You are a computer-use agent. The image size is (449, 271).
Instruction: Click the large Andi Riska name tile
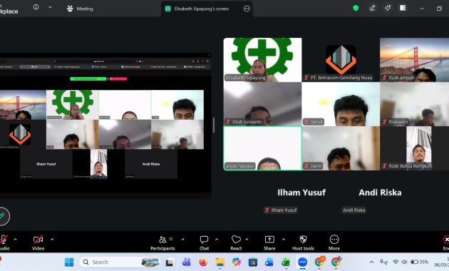[x=381, y=193]
